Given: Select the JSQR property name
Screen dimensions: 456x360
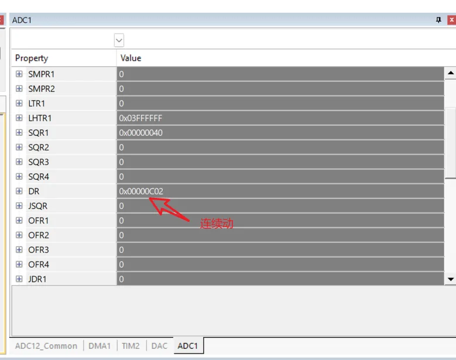Looking at the screenshot, I should 37,206.
